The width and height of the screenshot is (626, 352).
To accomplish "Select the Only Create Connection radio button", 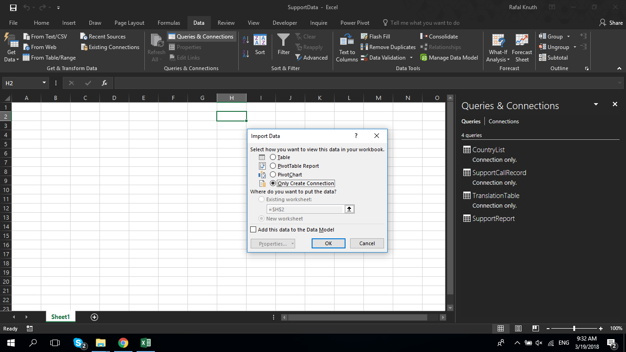I will tap(273, 183).
